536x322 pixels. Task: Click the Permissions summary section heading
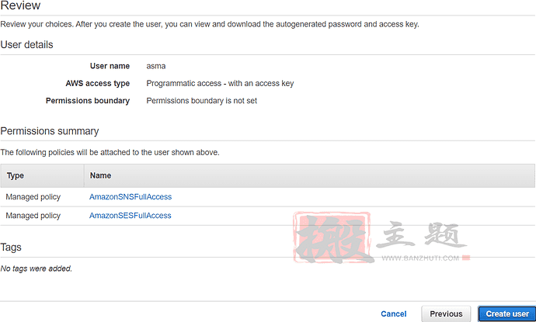[x=50, y=131]
